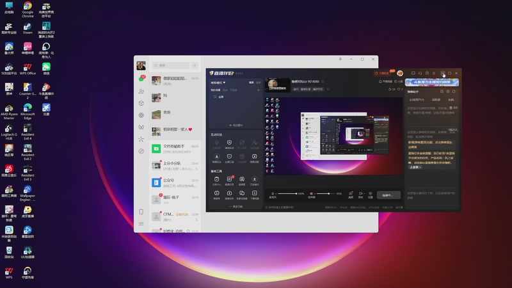Open WeChat Moments aperture icon
Viewport: 512px width, 288px height.
click(x=141, y=115)
